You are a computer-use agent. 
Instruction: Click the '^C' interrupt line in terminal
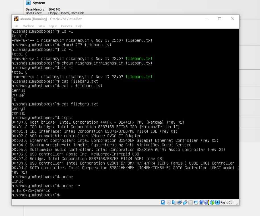pyautogui.click(x=14, y=99)
